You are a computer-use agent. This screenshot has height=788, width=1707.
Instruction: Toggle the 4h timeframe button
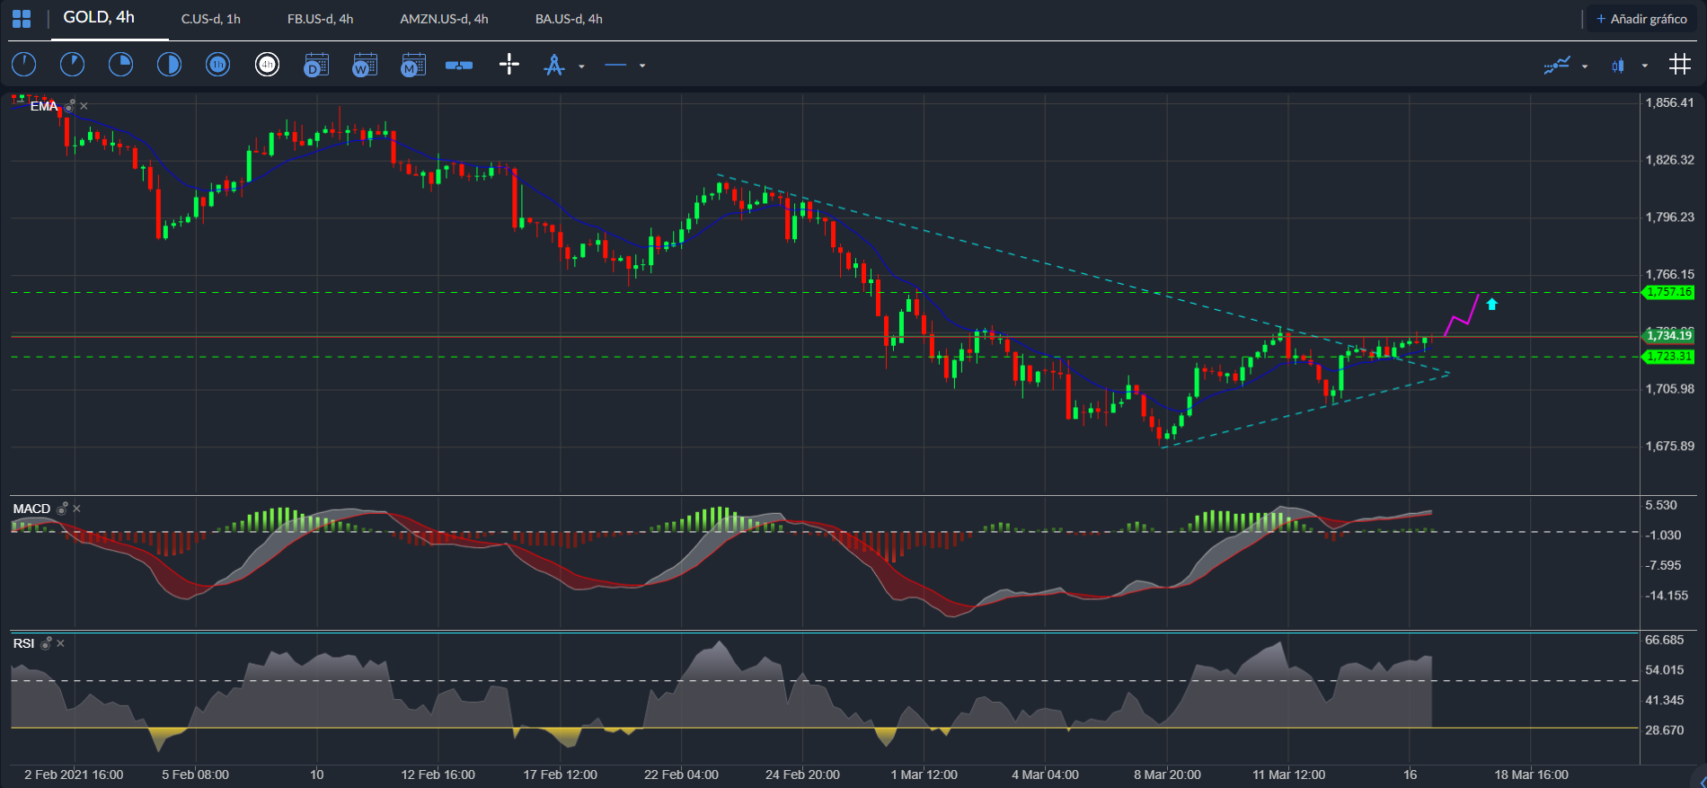pyautogui.click(x=267, y=65)
